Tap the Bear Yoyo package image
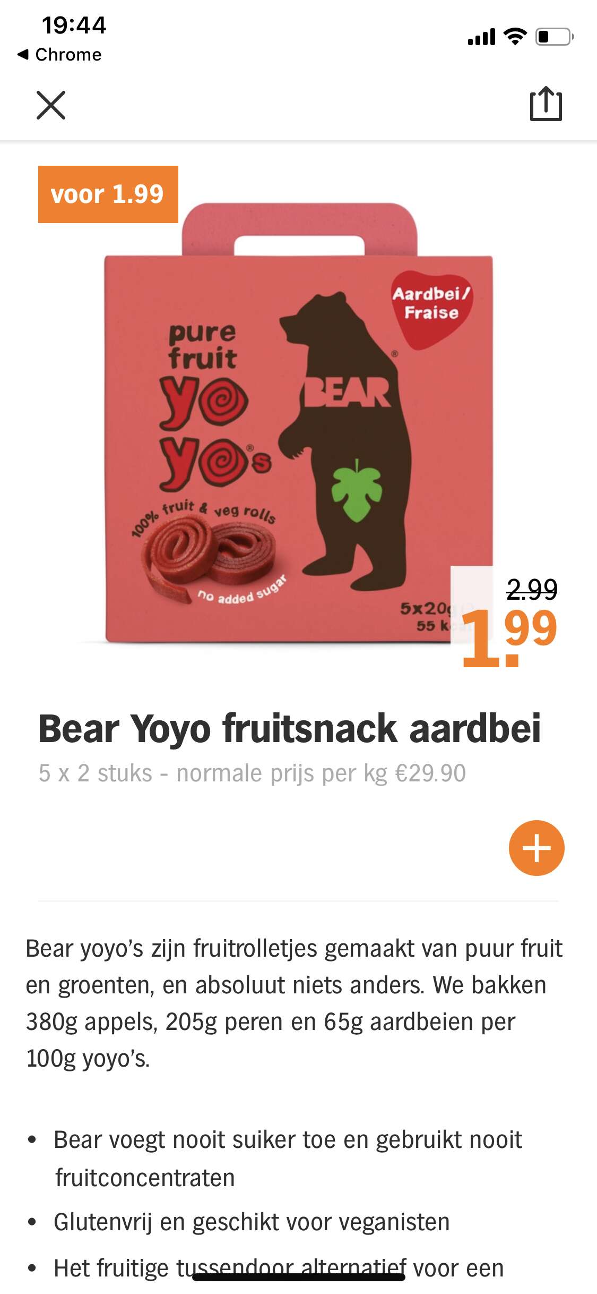This screenshot has height=1294, width=597. click(299, 423)
